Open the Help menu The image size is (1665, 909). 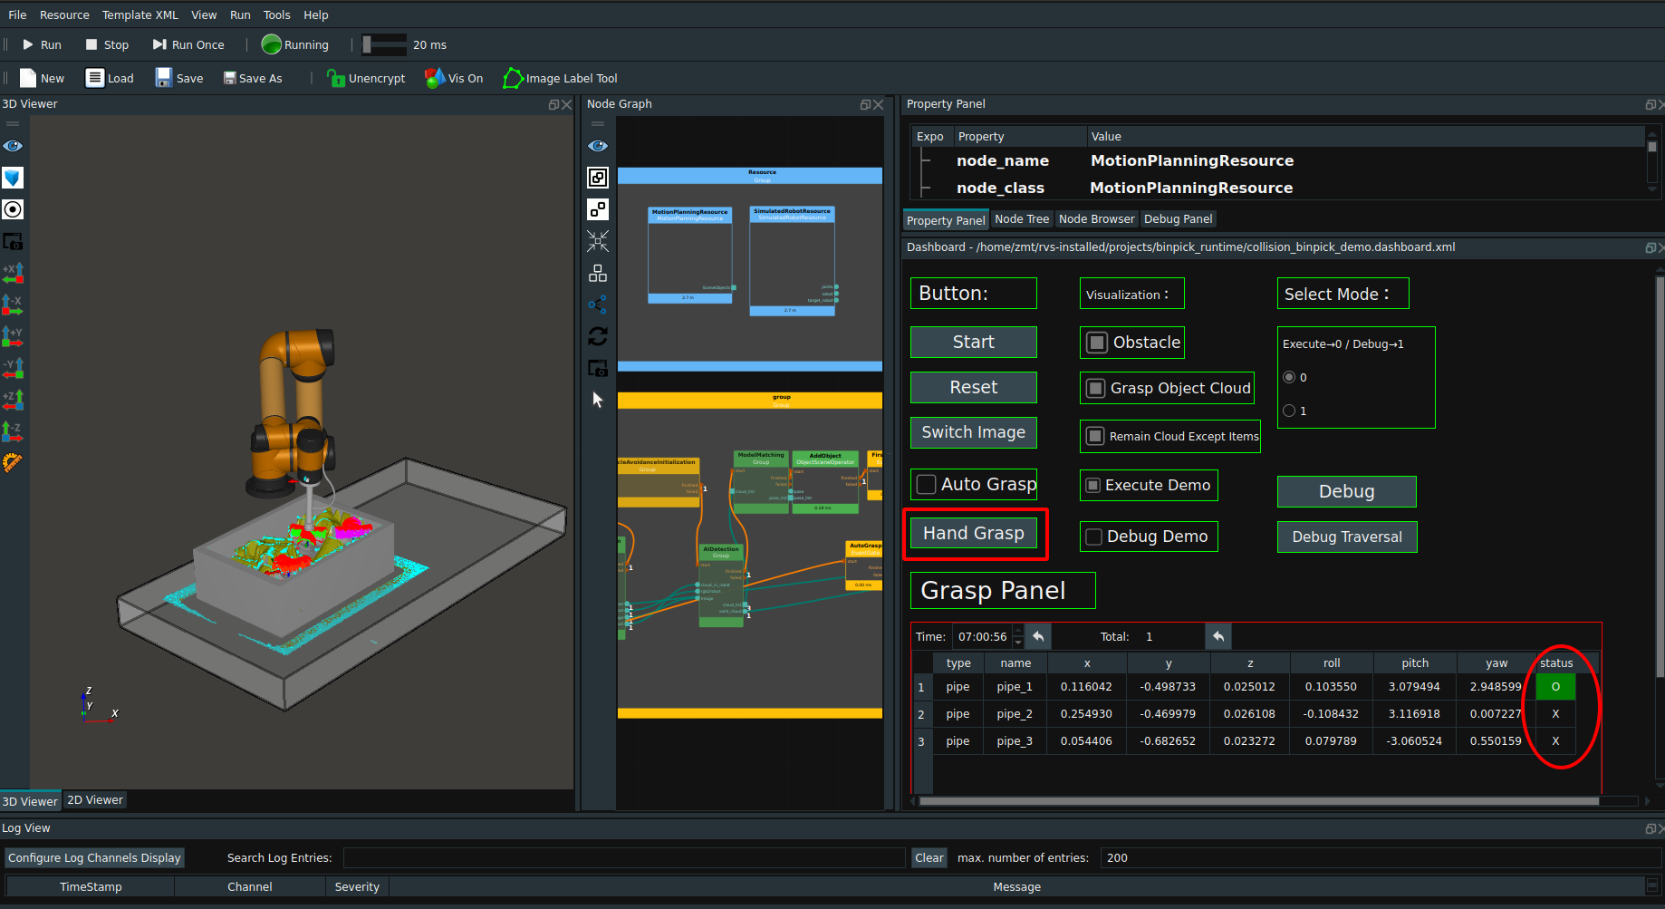click(315, 15)
